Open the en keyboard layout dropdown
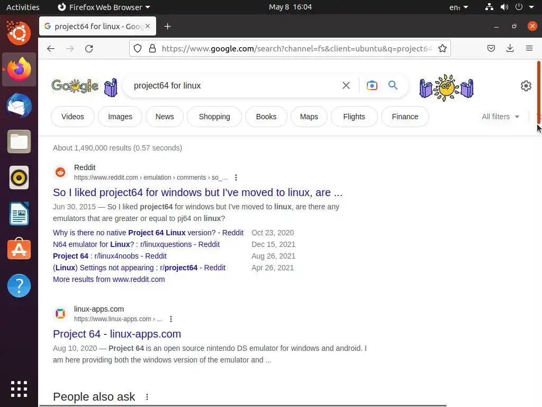 (459, 7)
